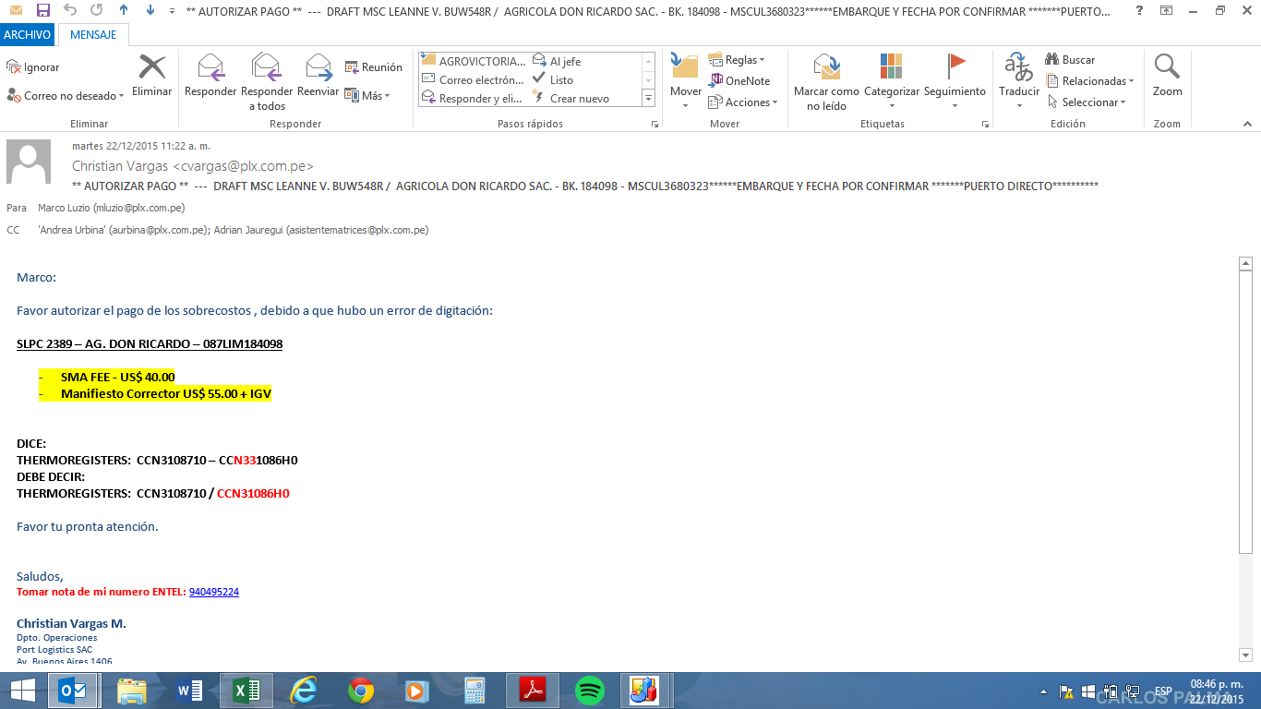Select the MENSAJE ribbon tab

pyautogui.click(x=93, y=34)
